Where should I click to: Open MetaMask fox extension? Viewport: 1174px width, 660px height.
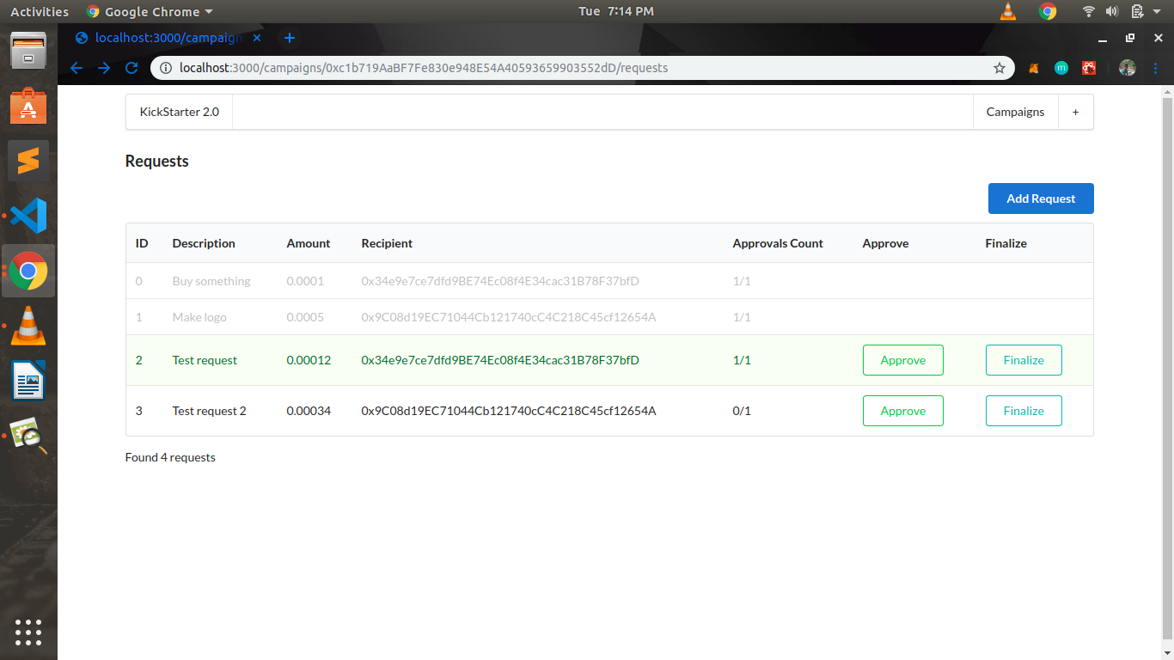point(1035,68)
